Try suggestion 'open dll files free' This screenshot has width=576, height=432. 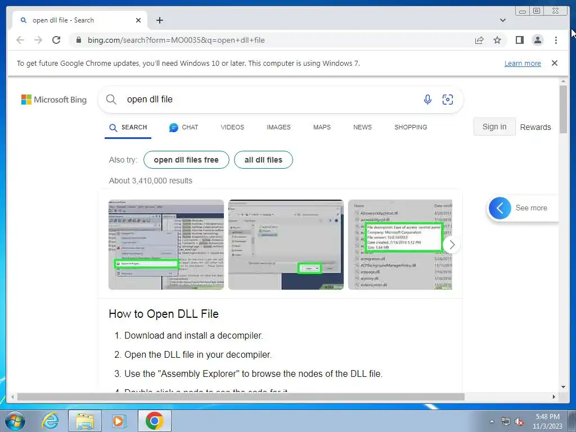coord(186,160)
